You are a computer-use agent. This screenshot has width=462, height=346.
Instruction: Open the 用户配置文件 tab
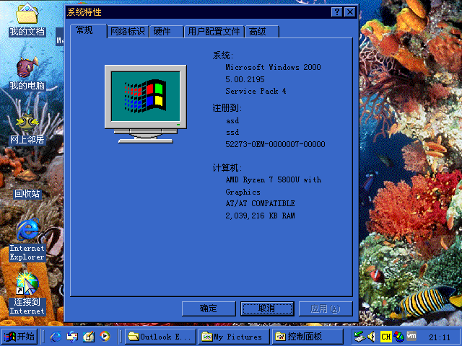(x=213, y=32)
